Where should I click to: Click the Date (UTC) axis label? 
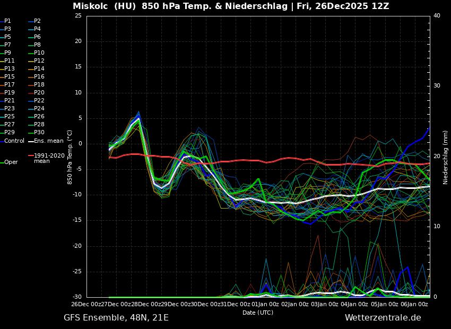[258, 313]
